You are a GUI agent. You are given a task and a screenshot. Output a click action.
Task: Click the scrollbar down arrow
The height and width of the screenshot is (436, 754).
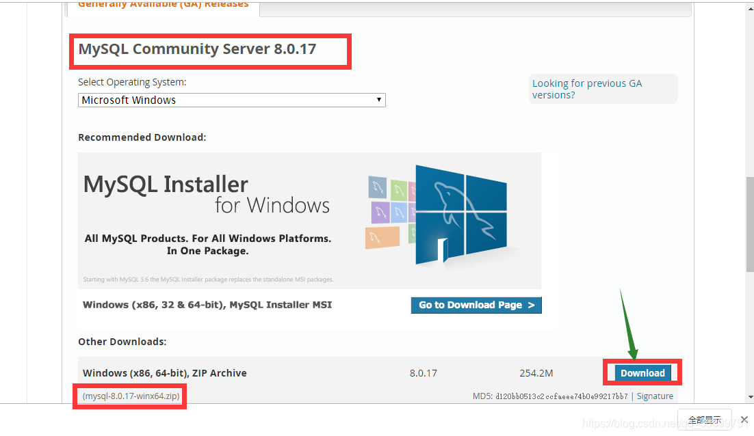[750, 397]
